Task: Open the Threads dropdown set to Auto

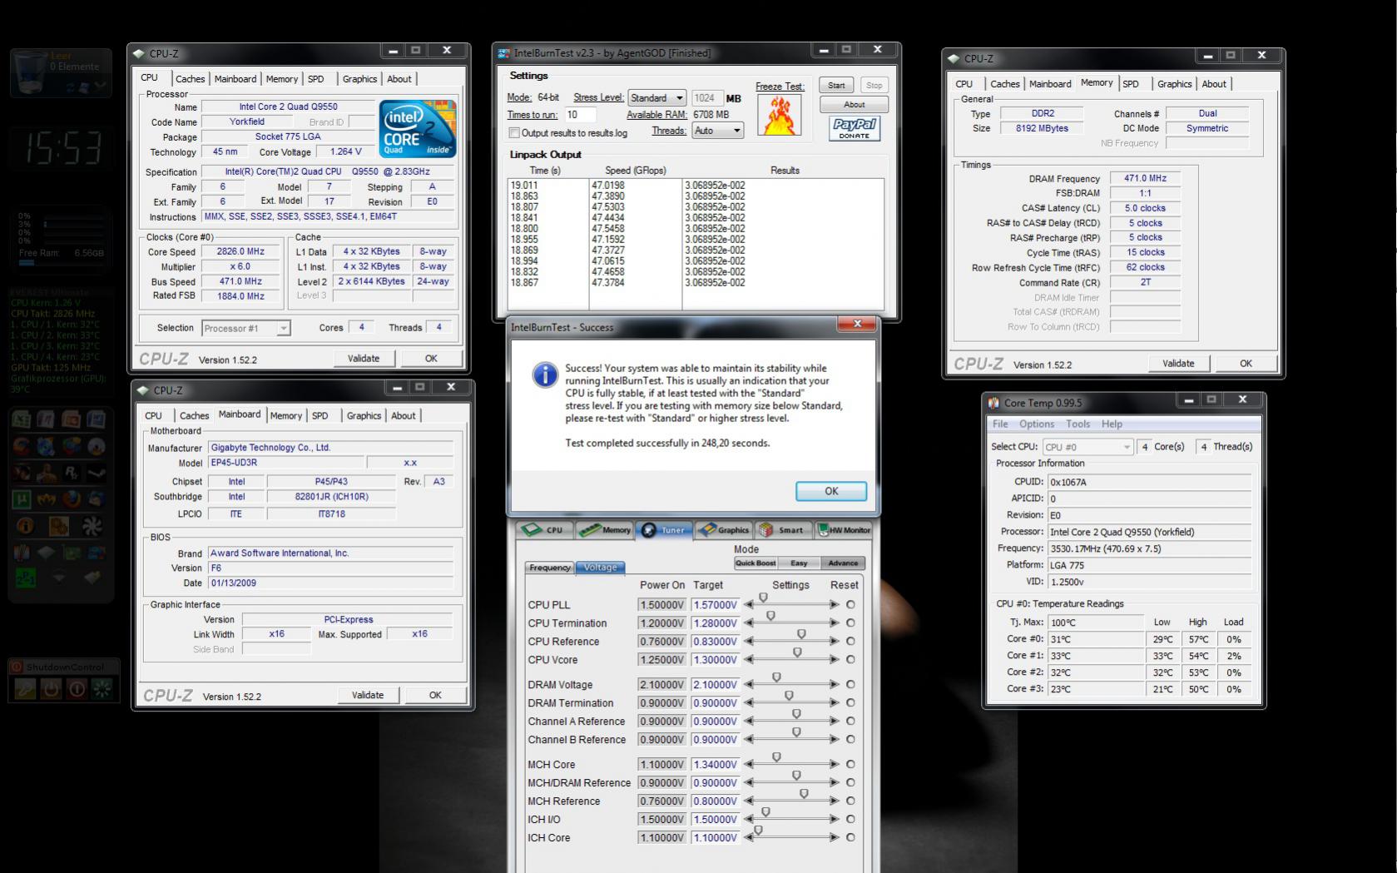Action: click(718, 131)
